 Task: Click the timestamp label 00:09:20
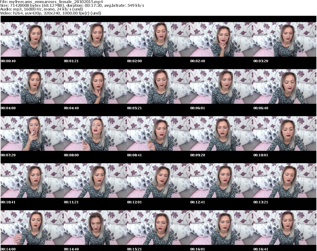click(198, 155)
